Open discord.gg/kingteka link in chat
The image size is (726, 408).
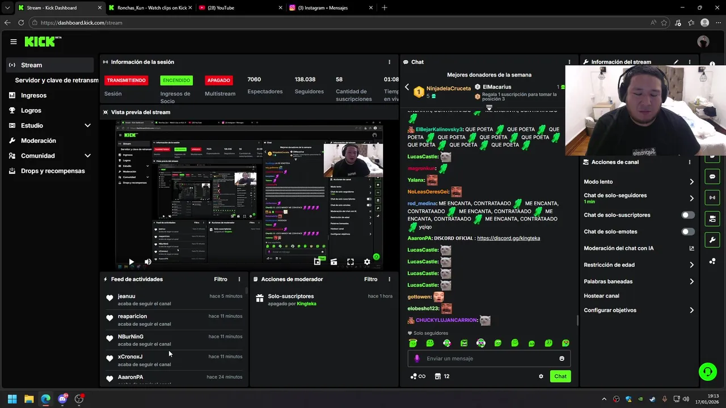point(508,238)
